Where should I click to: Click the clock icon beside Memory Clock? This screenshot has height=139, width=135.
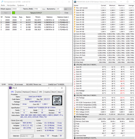[x=75, y=119]
